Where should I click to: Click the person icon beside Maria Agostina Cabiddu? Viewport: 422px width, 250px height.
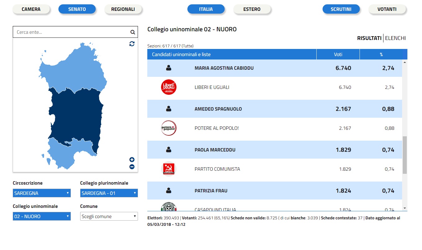coord(169,68)
